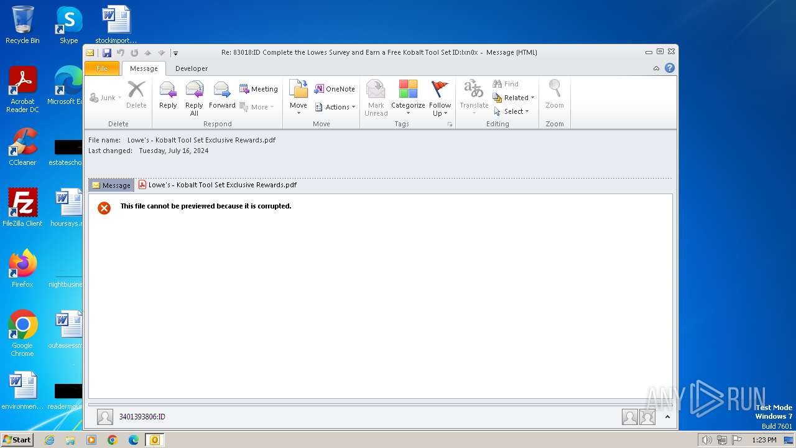Send message to OneNote

(x=335, y=89)
